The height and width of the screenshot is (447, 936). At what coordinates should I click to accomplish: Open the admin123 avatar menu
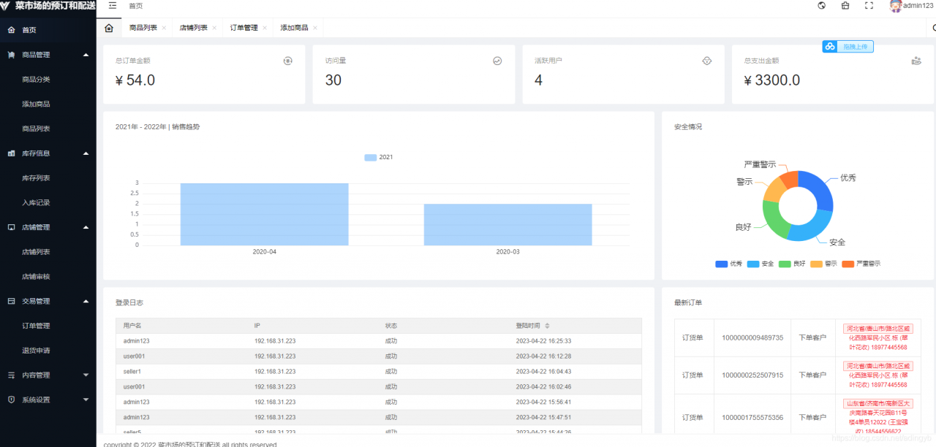911,5
